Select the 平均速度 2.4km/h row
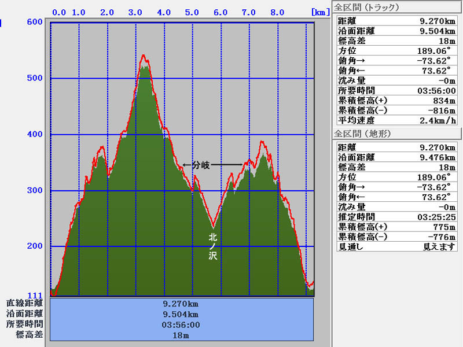The width and height of the screenshot is (463, 347). pos(396,120)
